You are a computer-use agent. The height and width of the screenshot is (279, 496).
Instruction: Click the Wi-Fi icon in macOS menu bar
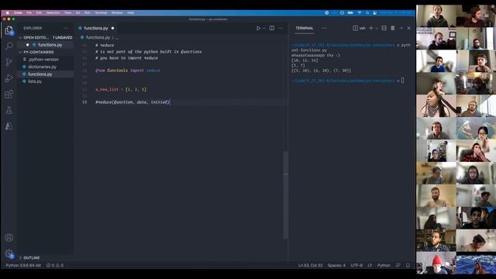(360, 12)
